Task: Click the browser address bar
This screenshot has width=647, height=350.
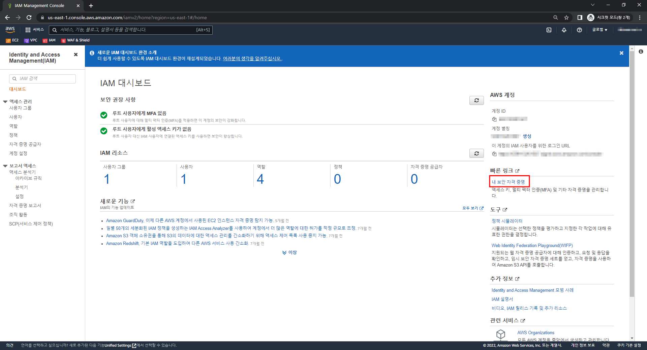Action: (293, 17)
